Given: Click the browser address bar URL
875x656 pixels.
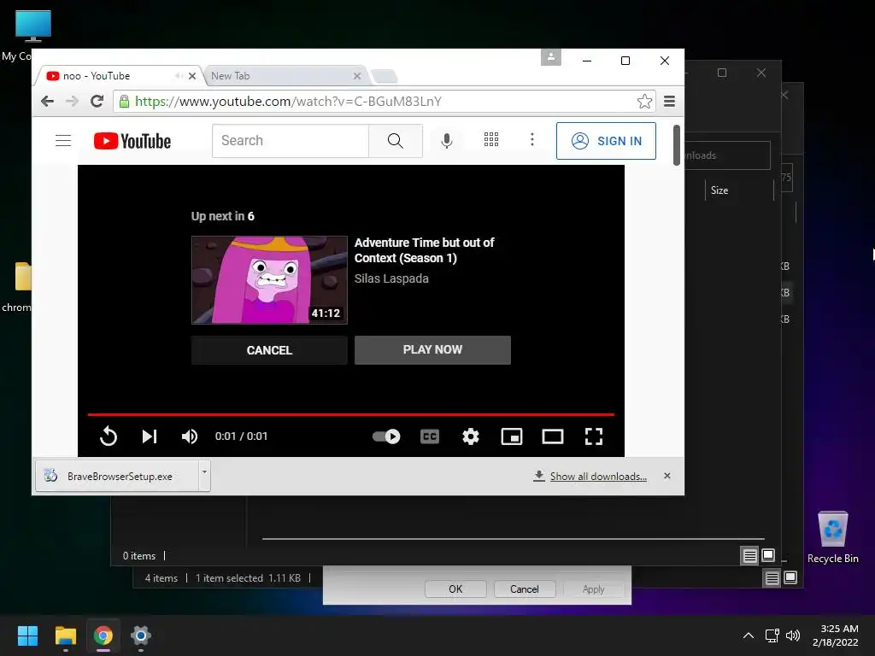Looking at the screenshot, I should [288, 101].
